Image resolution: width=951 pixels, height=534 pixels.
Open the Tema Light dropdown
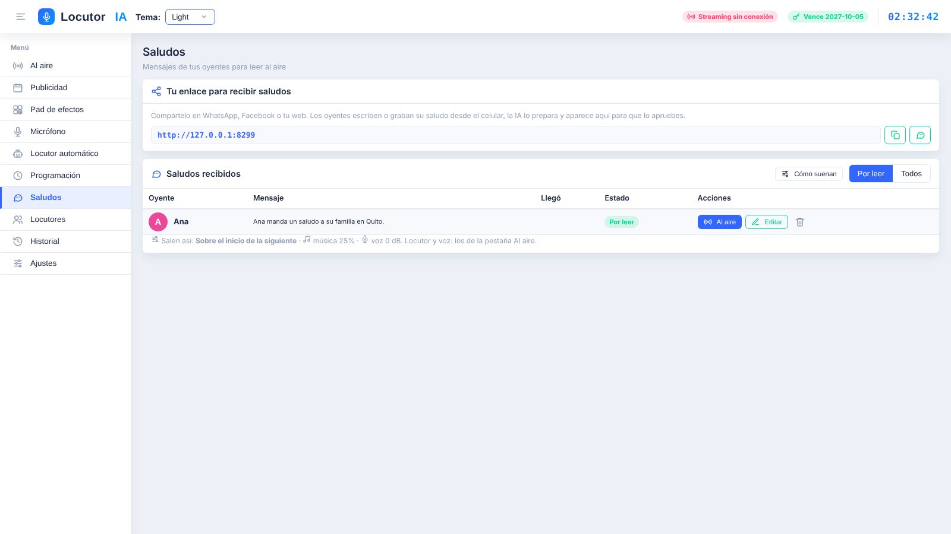tap(190, 17)
